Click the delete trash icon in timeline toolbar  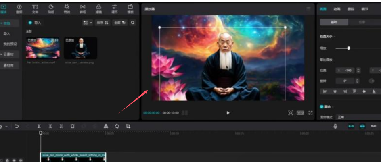[73, 126]
